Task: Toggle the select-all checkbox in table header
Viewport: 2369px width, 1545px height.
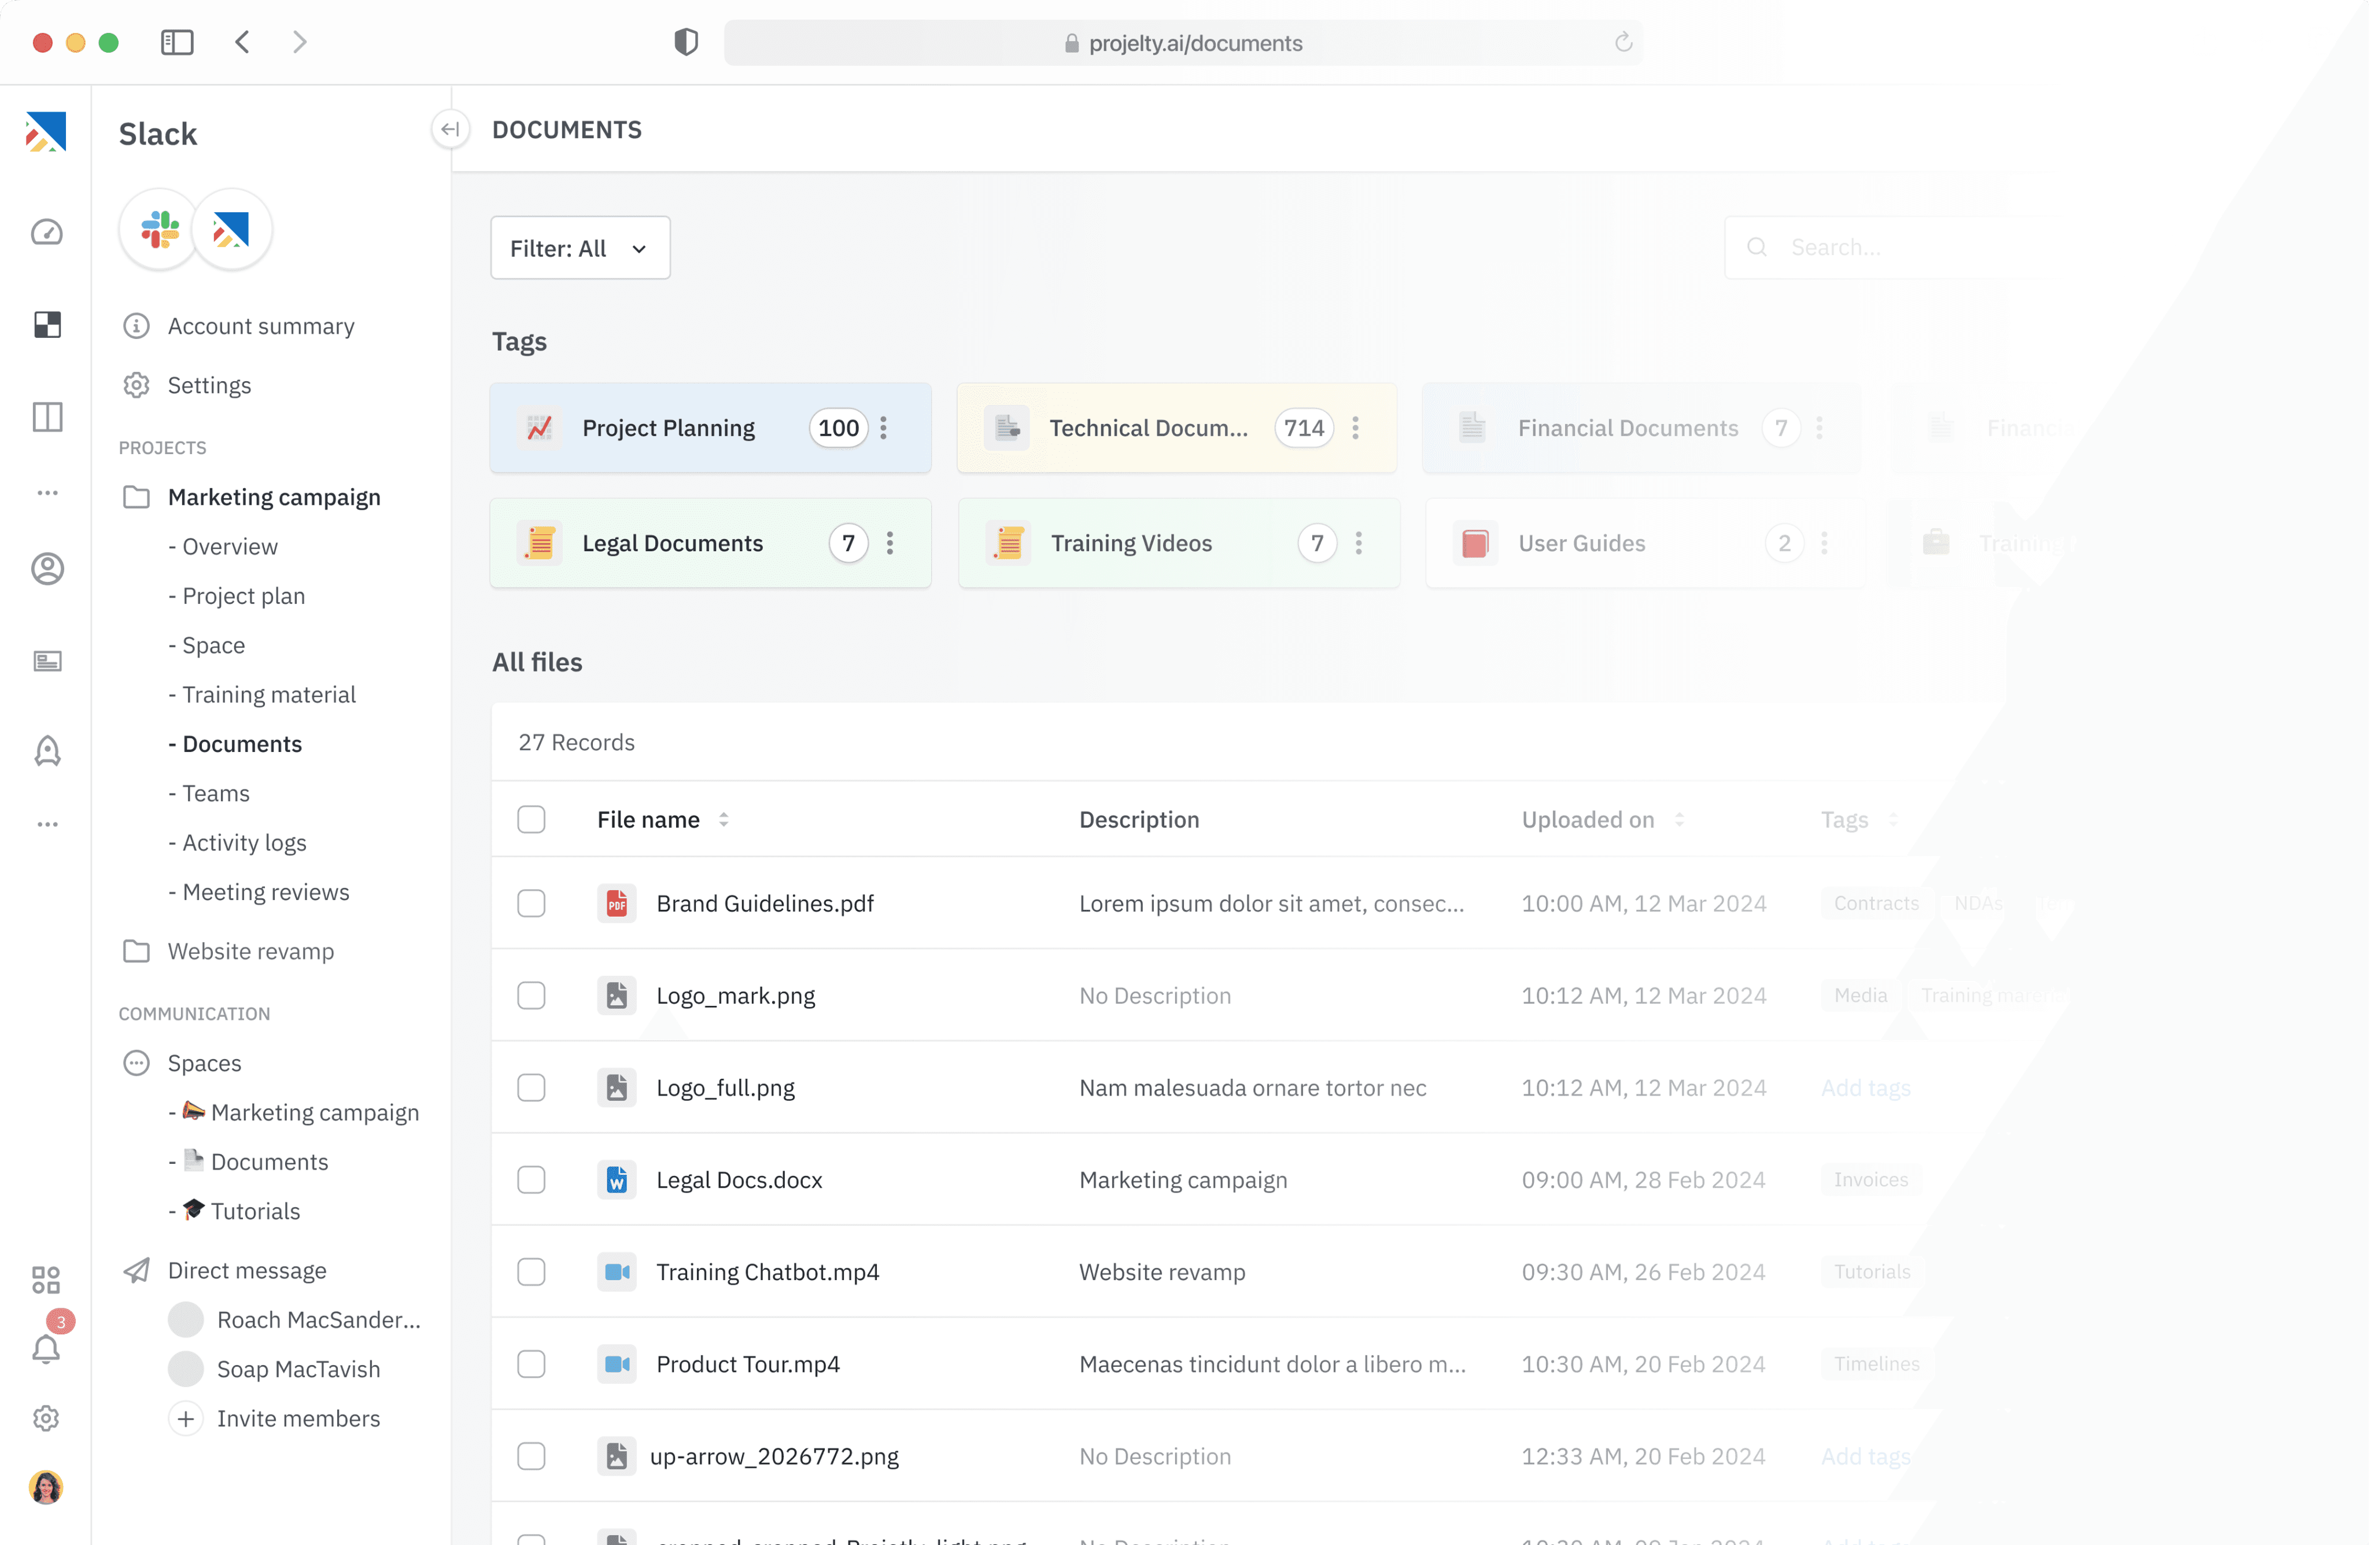Action: [x=532, y=819]
